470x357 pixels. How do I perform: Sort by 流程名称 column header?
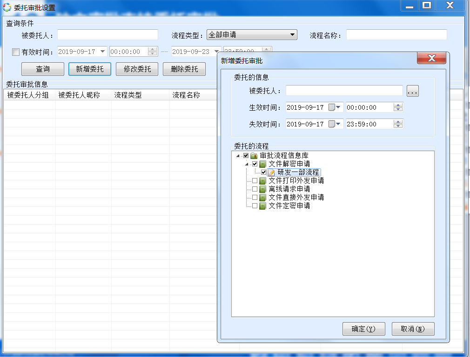point(193,95)
